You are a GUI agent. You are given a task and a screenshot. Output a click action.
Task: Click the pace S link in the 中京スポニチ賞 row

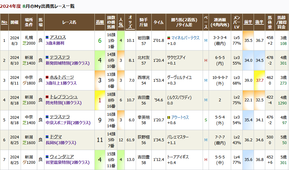[205, 120]
